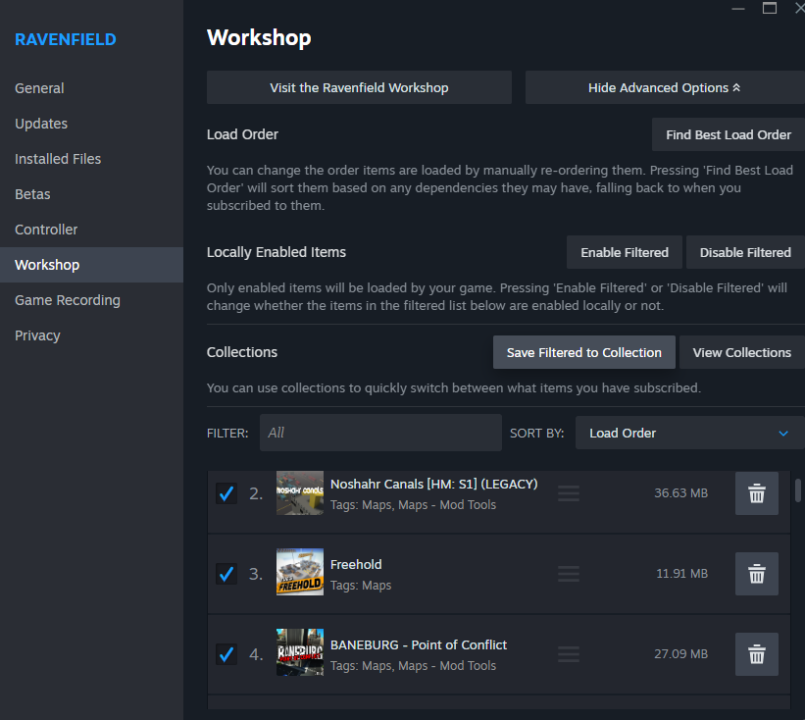Collapse Hide Advanced Options

665,88
